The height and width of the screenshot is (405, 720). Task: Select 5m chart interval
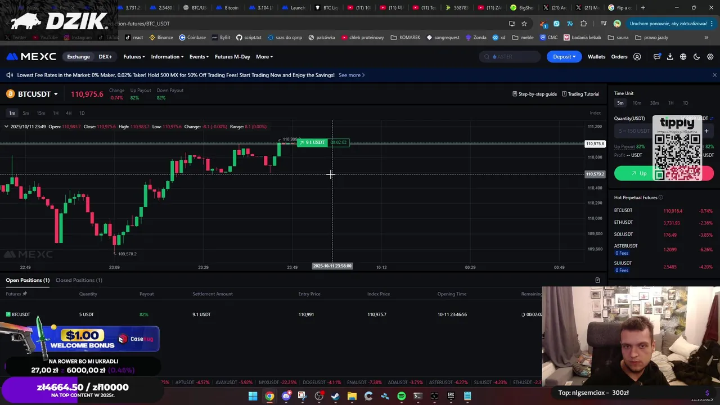(x=26, y=113)
